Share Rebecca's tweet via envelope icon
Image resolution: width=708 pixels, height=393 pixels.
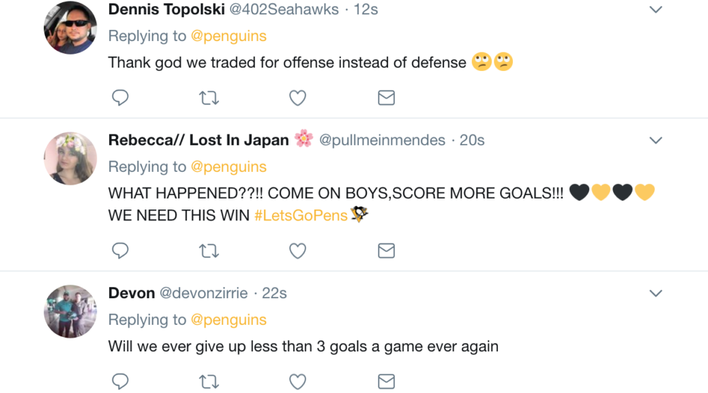pyautogui.click(x=386, y=251)
